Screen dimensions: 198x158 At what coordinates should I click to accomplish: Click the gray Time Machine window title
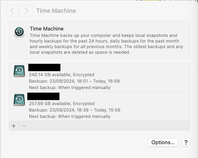point(56,11)
